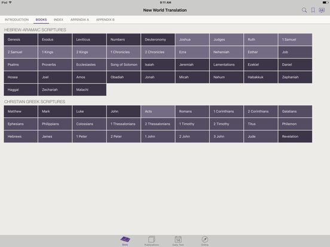Screen dimensions: 330x247
Task: Open the highlighted Acts book
Action: point(158,112)
